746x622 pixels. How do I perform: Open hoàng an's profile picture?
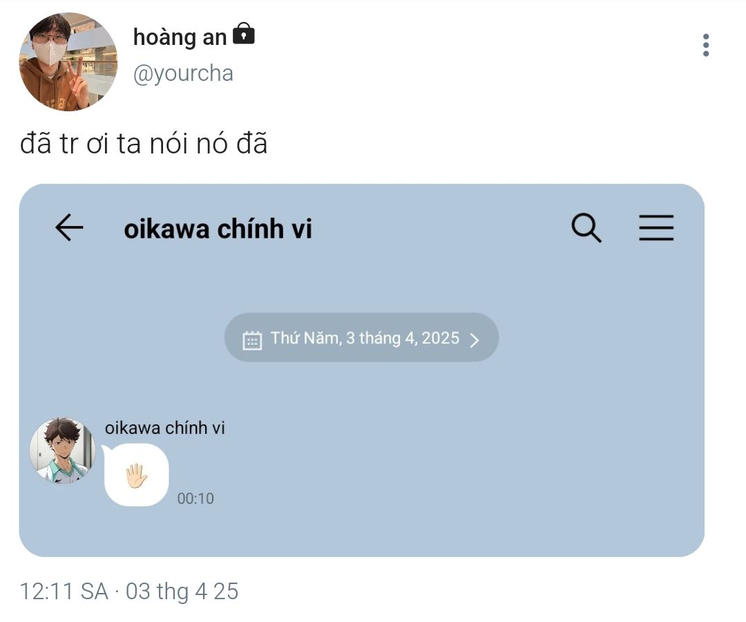(68, 62)
